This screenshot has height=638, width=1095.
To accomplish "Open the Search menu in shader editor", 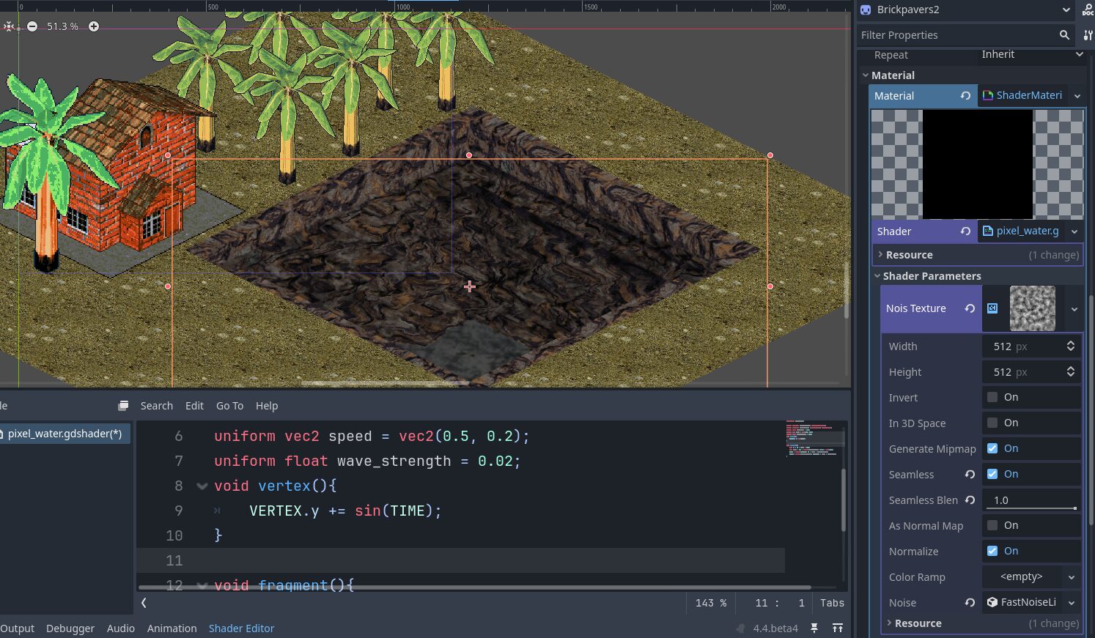I will [157, 406].
